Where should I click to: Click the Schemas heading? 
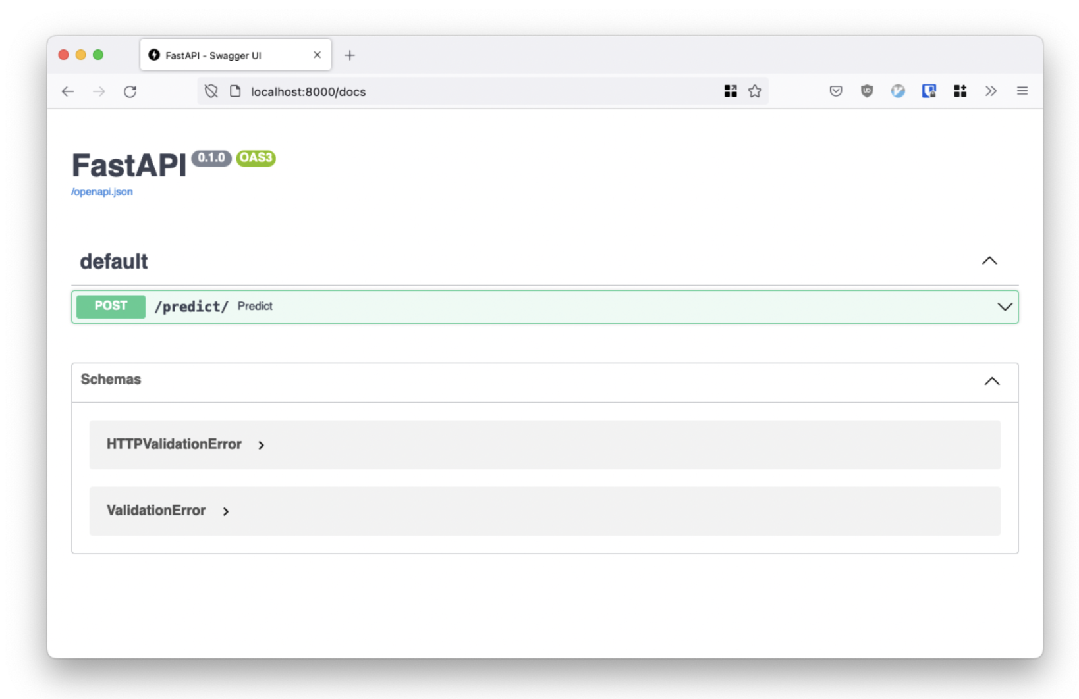click(x=111, y=380)
